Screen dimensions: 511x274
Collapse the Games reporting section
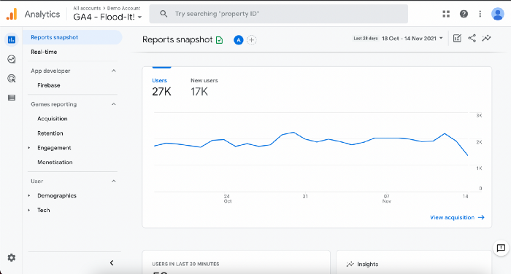114,104
